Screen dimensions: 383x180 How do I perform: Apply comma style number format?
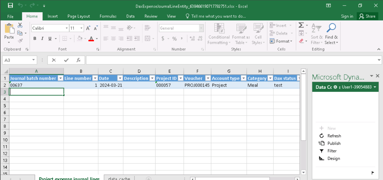[182, 38]
